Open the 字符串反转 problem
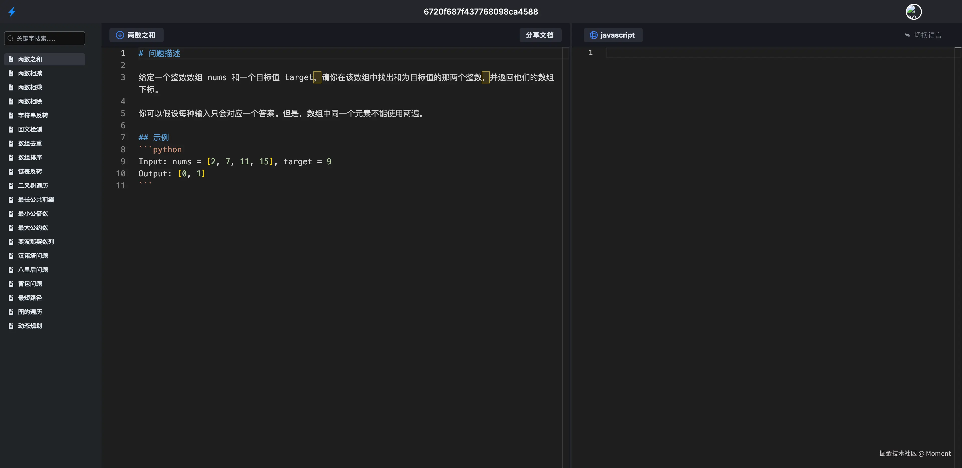Viewport: 962px width, 468px height. point(44,115)
